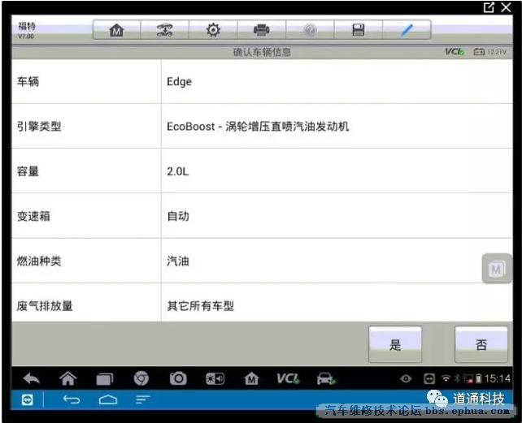Launch Chrome browser from the navigation bar
522x423 pixels.
141,378
